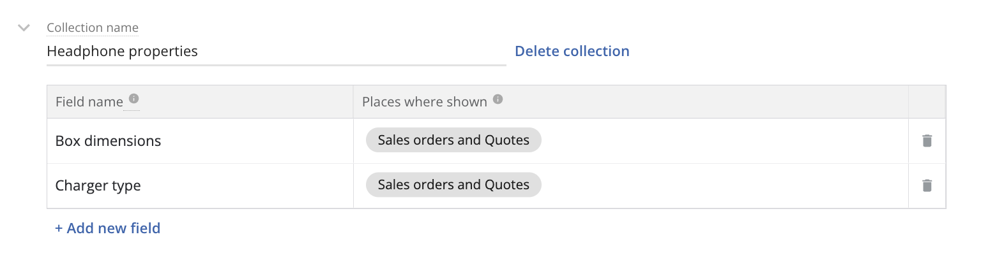981x260 pixels.
Task: Click the Add new field link text
Action: click(x=114, y=228)
